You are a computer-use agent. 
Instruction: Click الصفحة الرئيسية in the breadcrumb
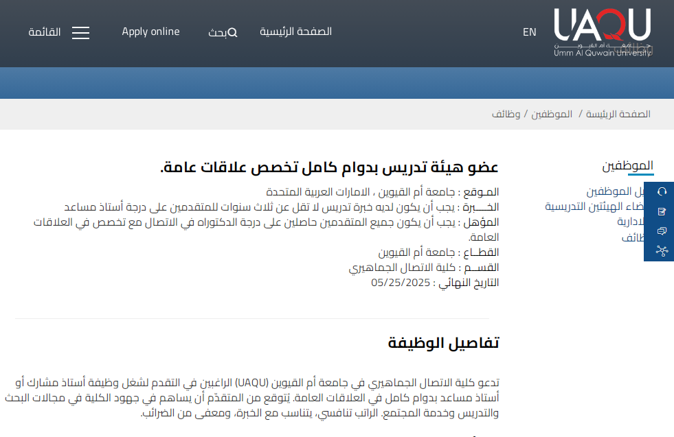[x=618, y=114]
